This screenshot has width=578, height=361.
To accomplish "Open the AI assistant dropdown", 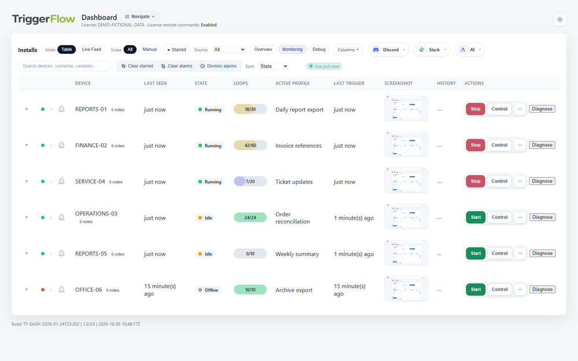I will pos(470,50).
